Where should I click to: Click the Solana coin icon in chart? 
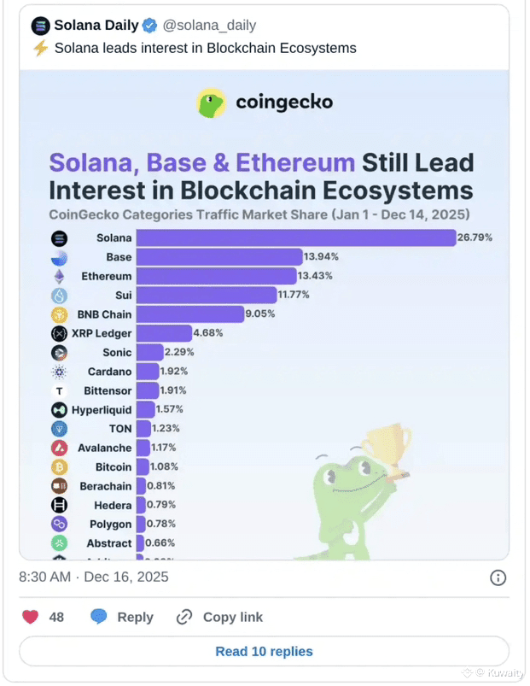tap(60, 238)
